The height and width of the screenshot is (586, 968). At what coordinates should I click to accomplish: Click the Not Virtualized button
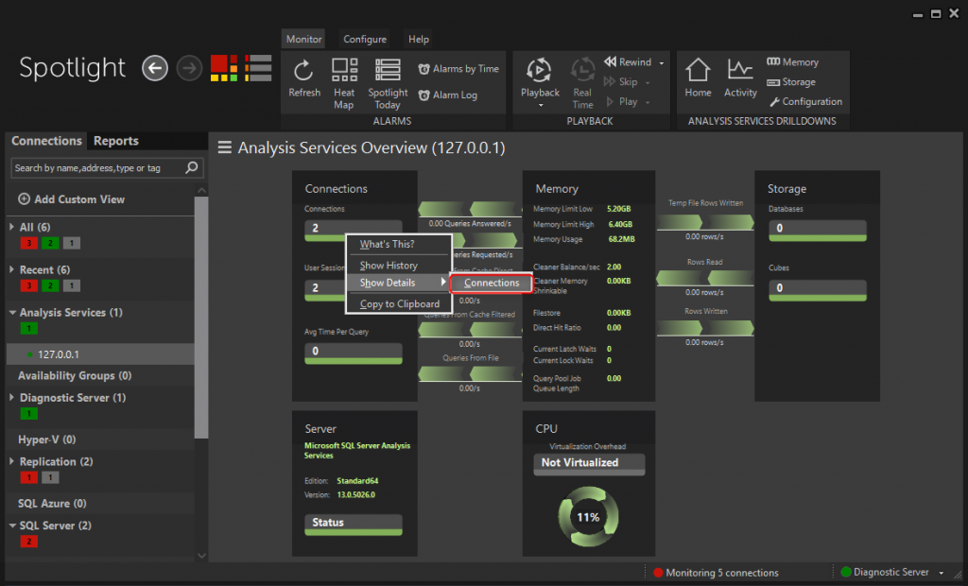[x=589, y=464]
